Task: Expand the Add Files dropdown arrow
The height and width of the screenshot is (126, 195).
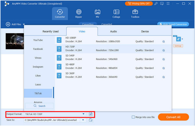Action: pos(24,24)
